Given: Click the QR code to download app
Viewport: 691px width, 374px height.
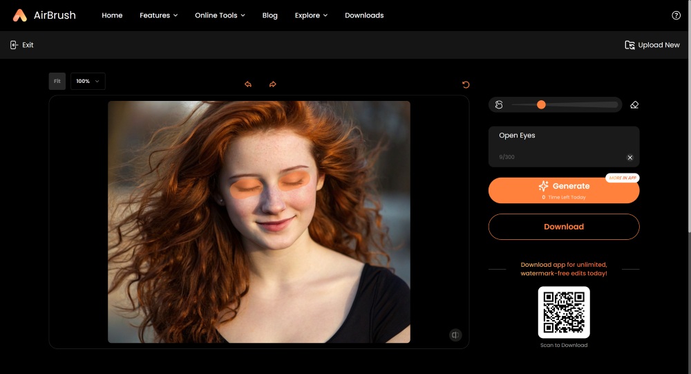Looking at the screenshot, I should 564,312.
